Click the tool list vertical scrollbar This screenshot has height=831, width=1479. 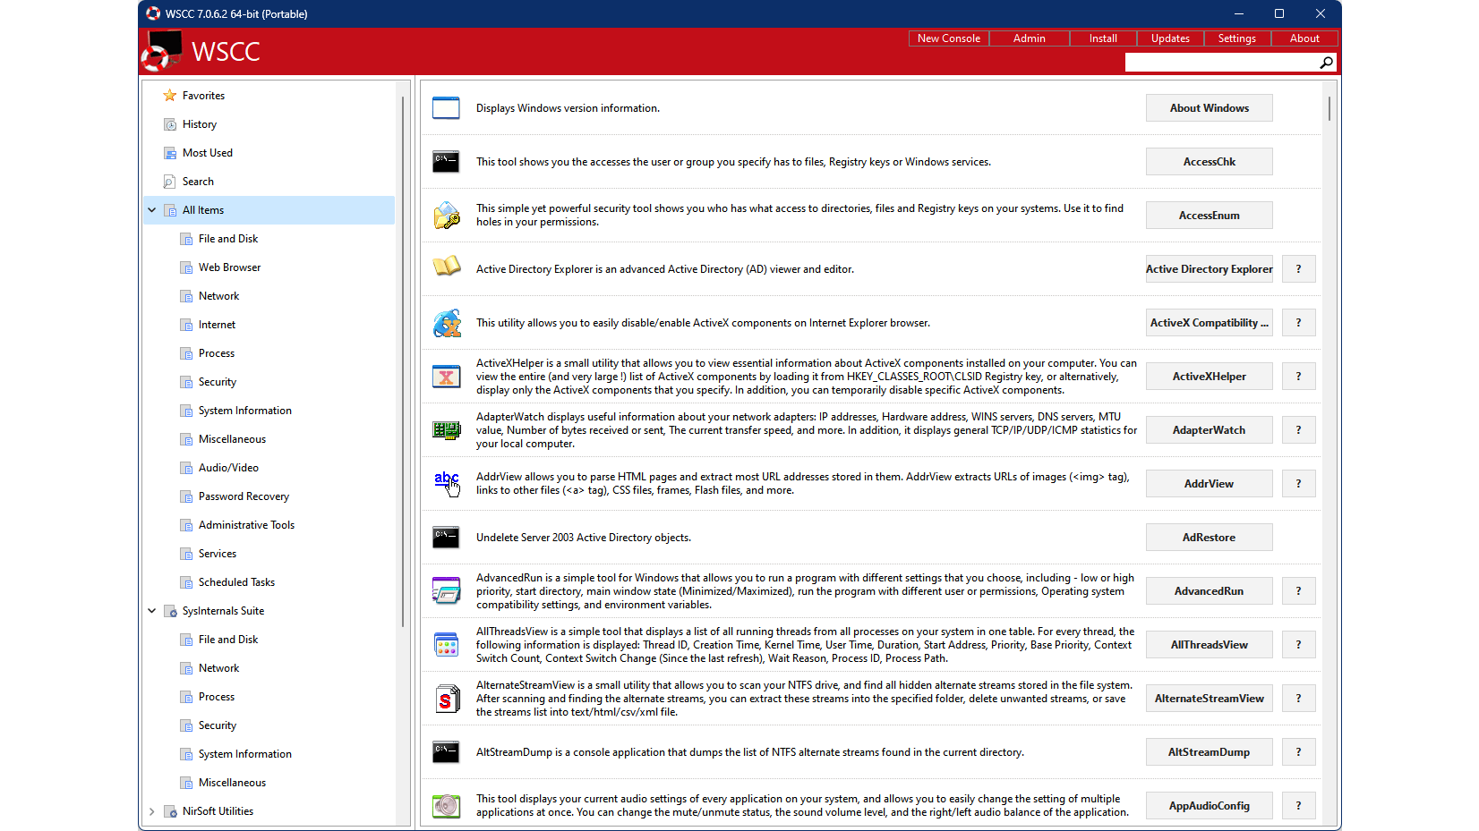[1329, 108]
